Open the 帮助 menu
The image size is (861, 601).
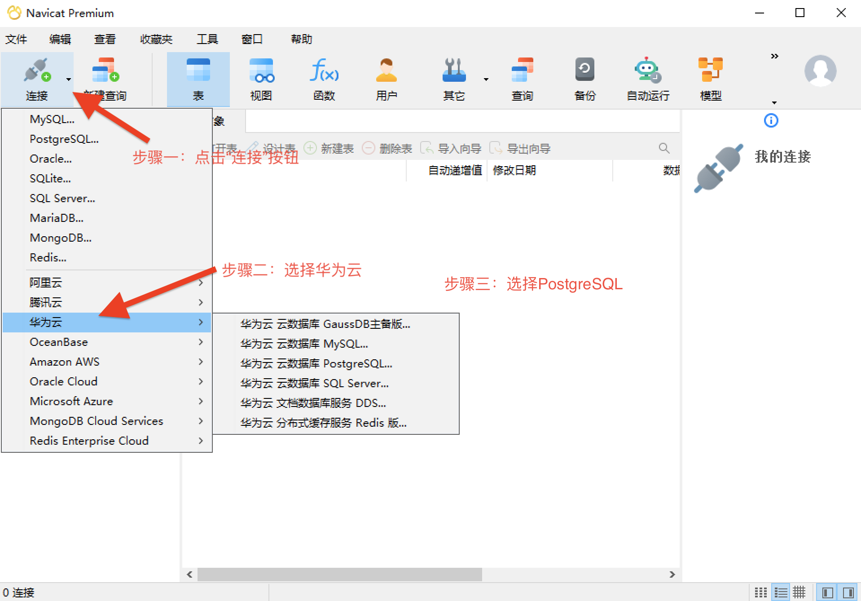pos(302,39)
